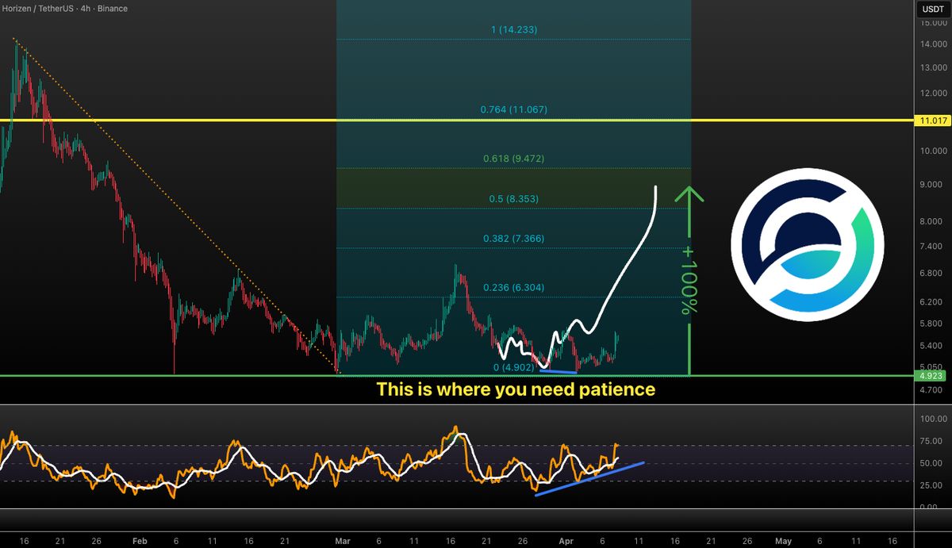Select Fibonacci level 0 (4.902) label
Viewport: 952px width, 548px height.
(x=514, y=367)
